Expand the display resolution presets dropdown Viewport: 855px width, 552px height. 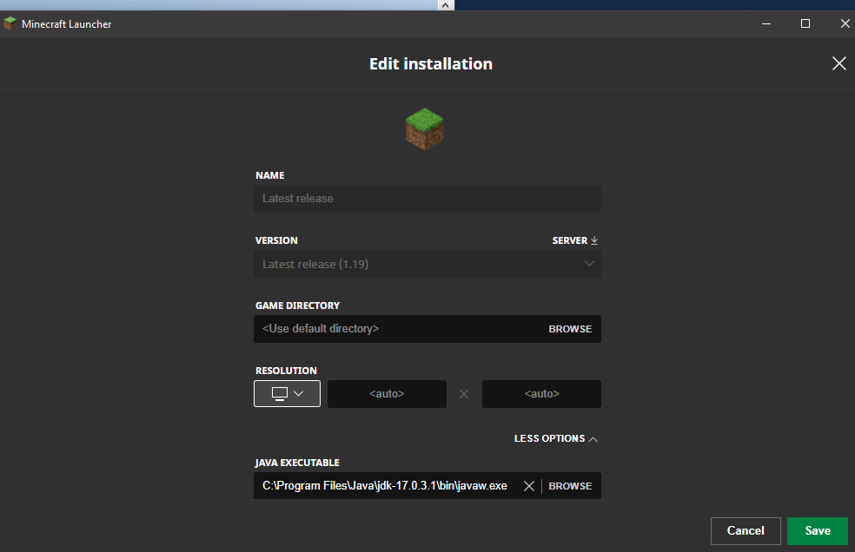pyautogui.click(x=298, y=393)
